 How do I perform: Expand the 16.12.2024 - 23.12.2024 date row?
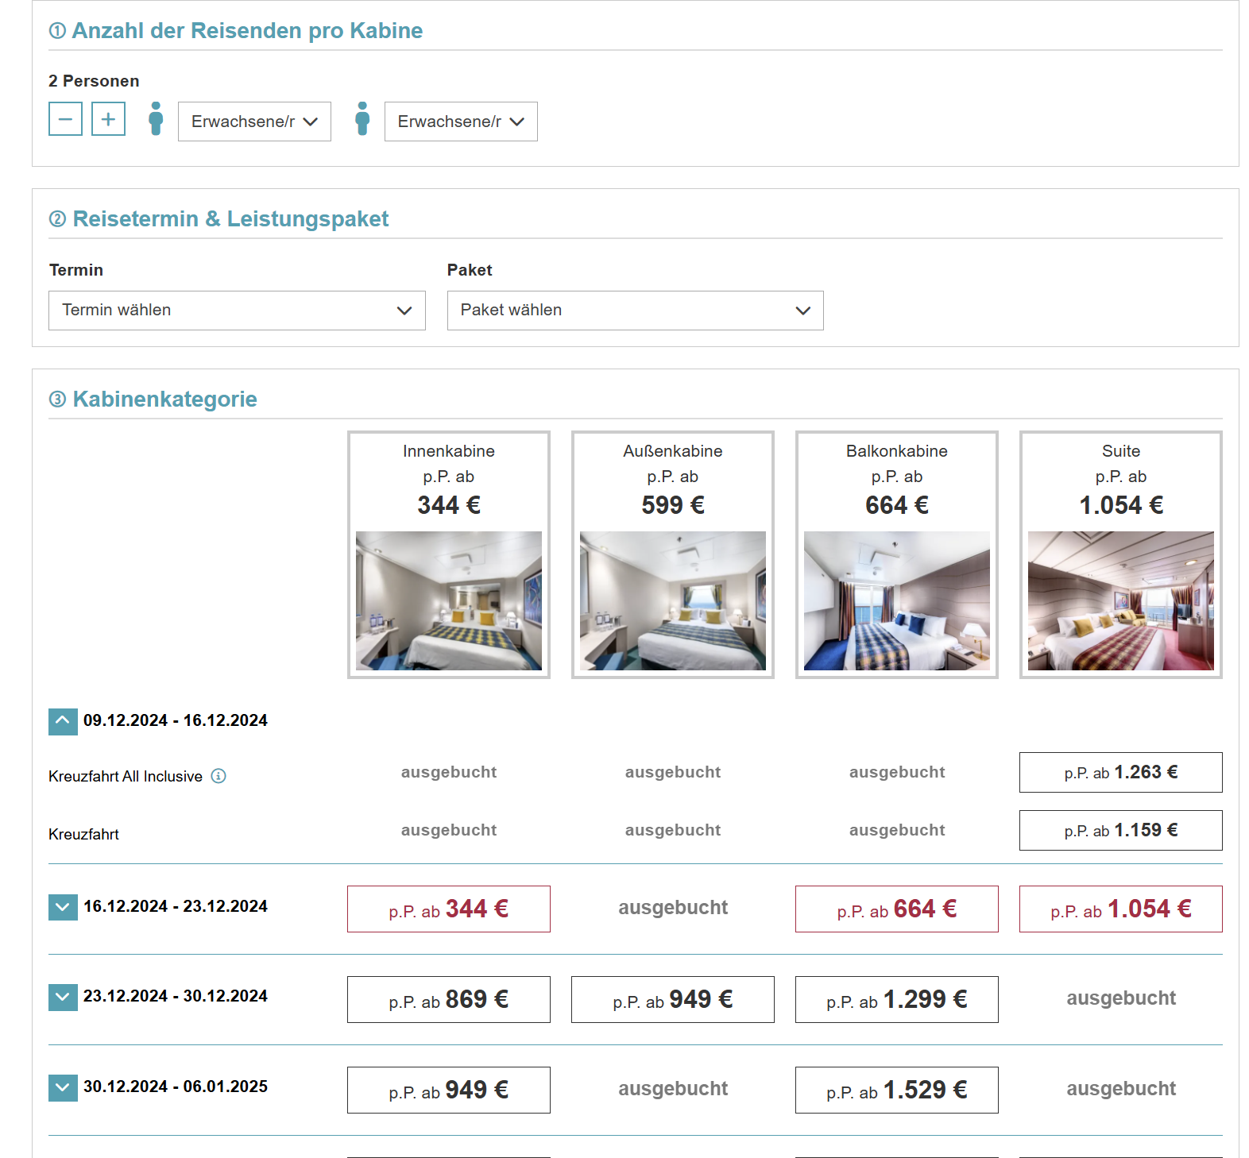click(x=63, y=907)
